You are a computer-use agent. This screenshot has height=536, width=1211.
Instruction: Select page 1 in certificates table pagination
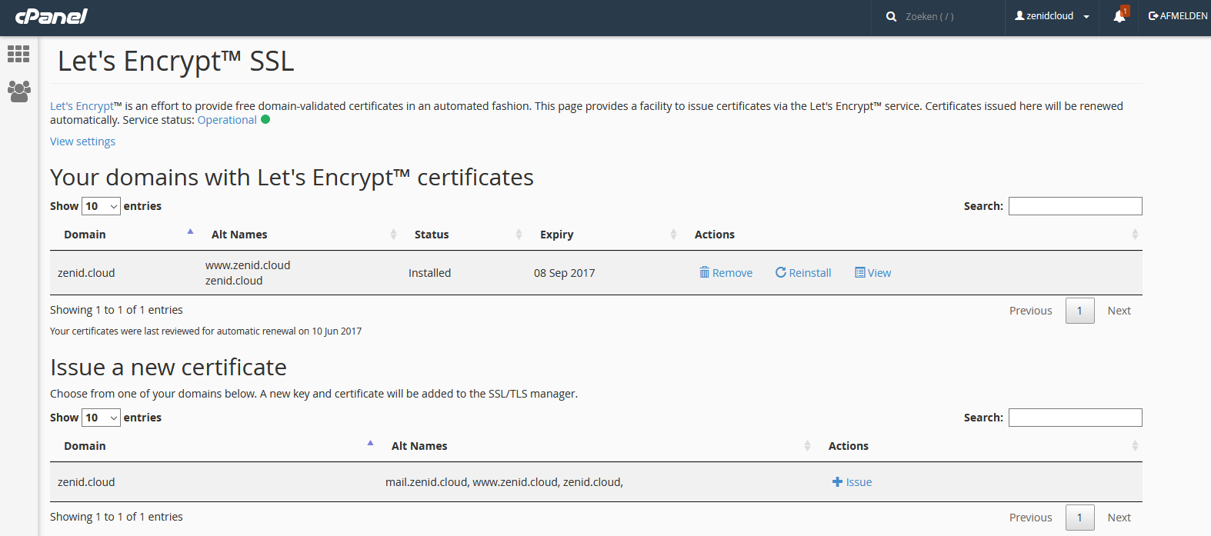click(x=1079, y=311)
